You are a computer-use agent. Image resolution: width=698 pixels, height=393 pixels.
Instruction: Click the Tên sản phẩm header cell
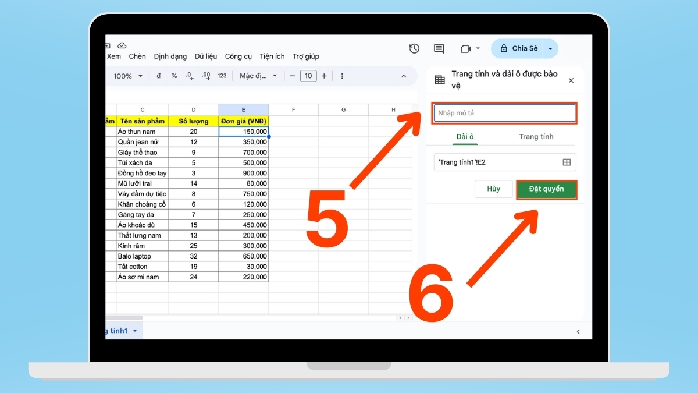point(143,121)
